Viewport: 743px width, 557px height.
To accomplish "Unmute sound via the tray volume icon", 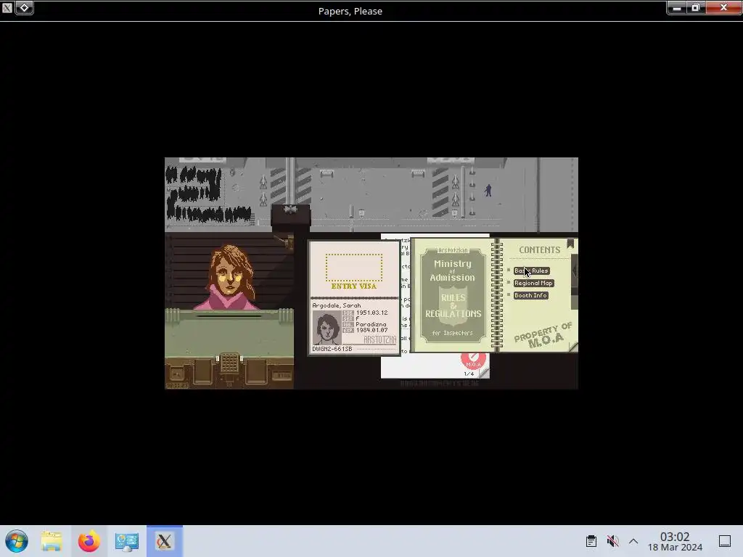I will pos(612,541).
